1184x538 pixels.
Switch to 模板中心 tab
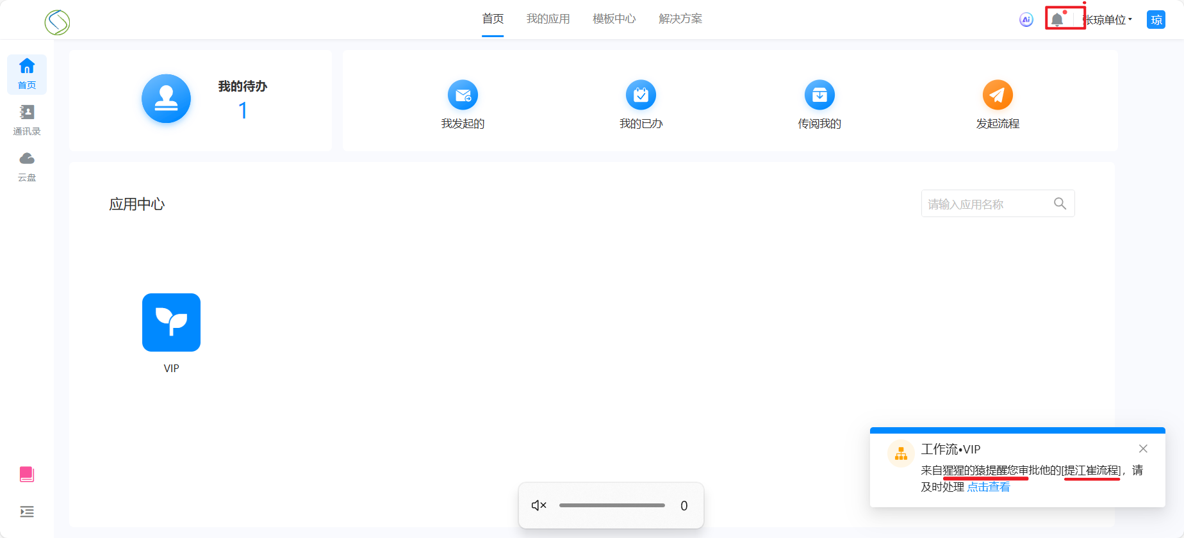614,19
